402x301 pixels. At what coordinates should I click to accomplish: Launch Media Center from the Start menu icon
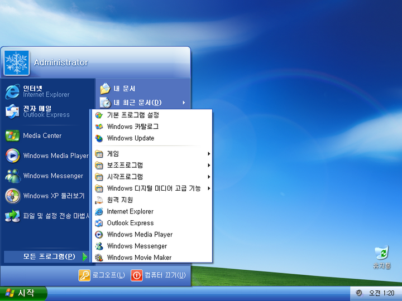(12, 135)
